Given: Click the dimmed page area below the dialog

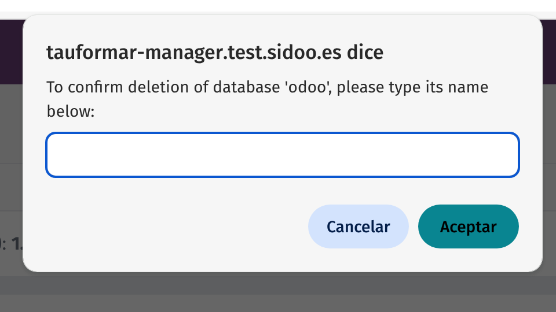Looking at the screenshot, I should pyautogui.click(x=278, y=295).
